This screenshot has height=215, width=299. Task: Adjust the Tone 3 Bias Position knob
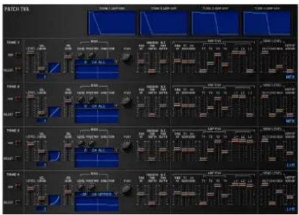tap(91, 143)
